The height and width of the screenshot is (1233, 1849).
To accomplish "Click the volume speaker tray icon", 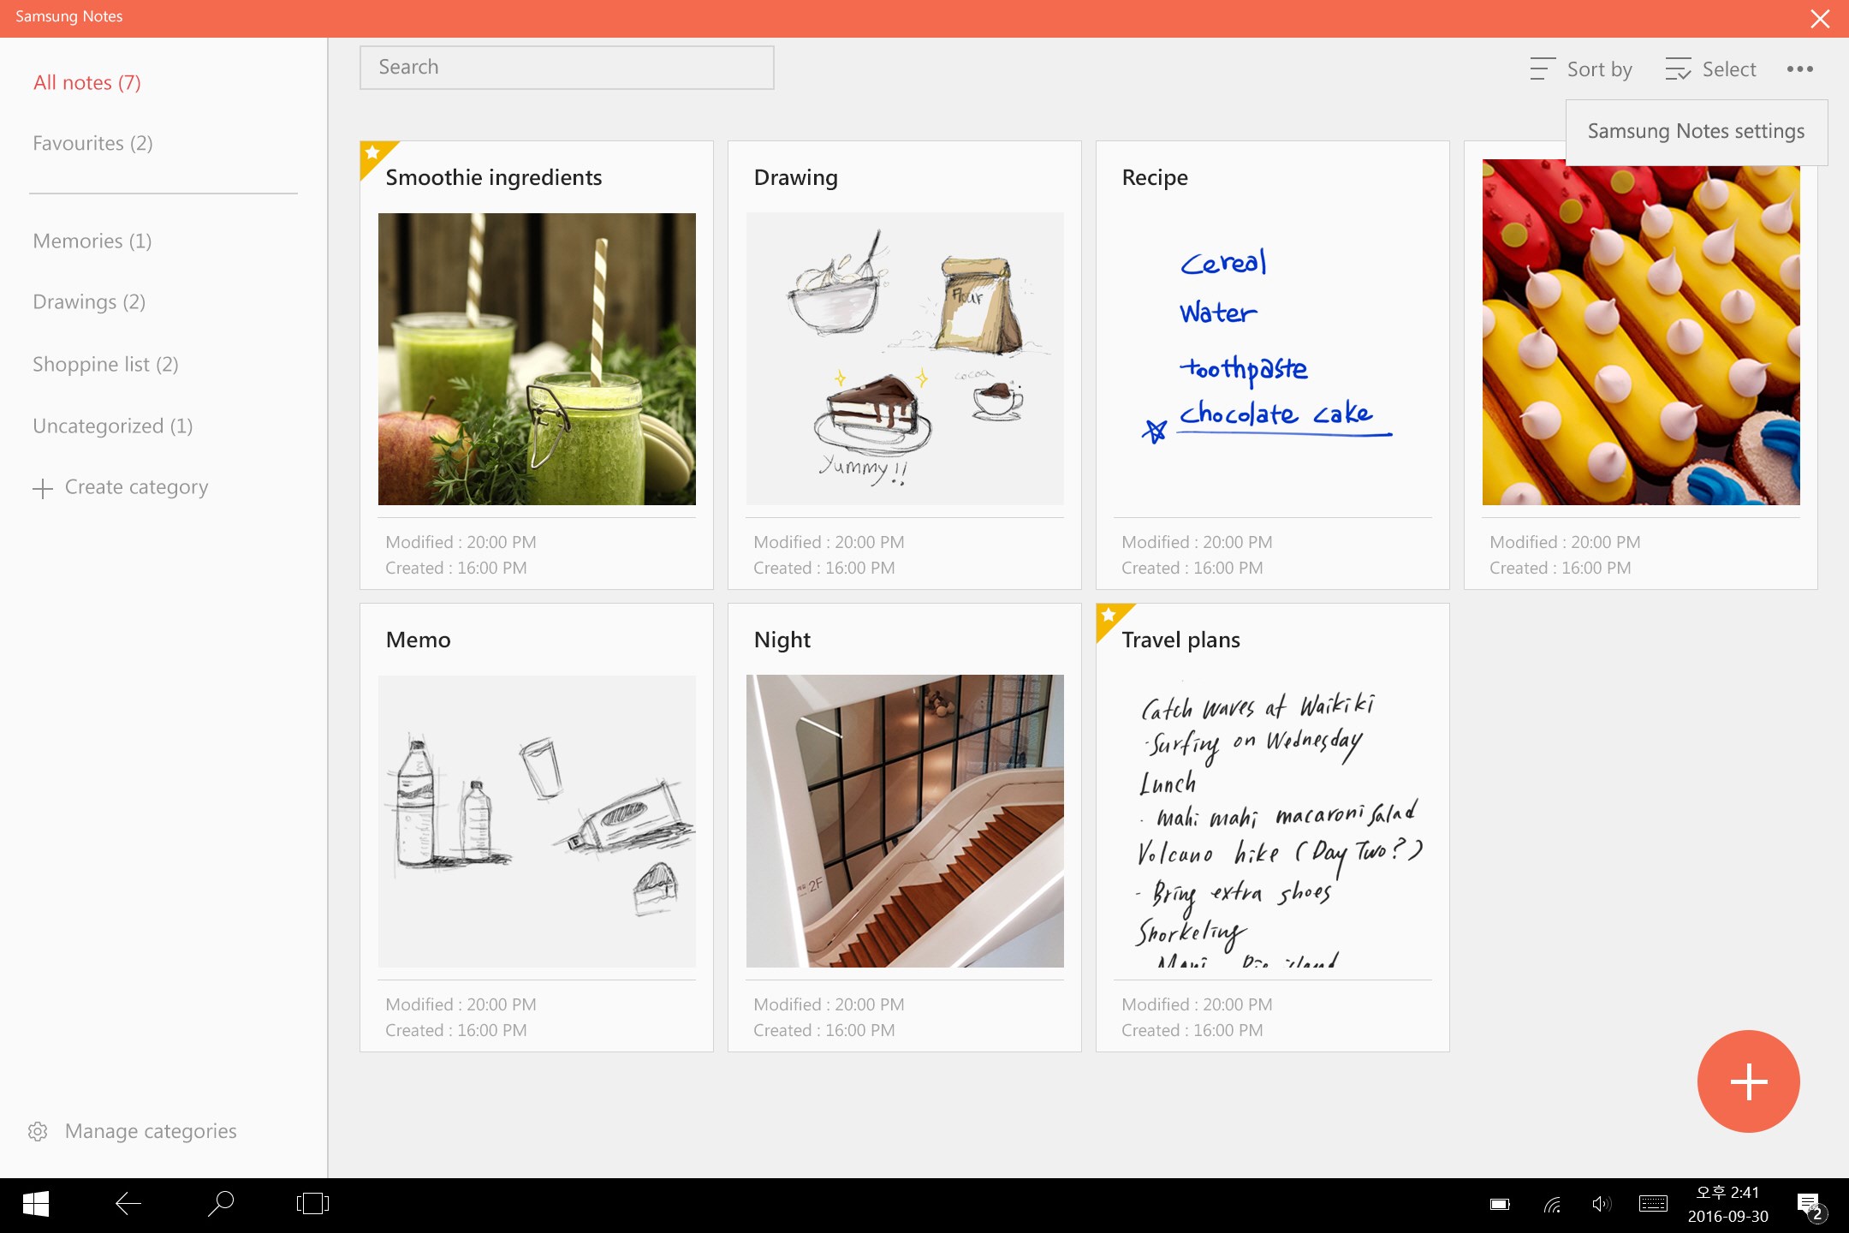I will coord(1601,1205).
